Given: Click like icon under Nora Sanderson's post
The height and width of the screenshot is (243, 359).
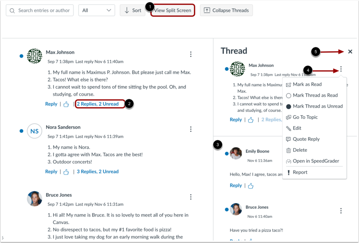Looking at the screenshot, I should pyautogui.click(x=66, y=172).
